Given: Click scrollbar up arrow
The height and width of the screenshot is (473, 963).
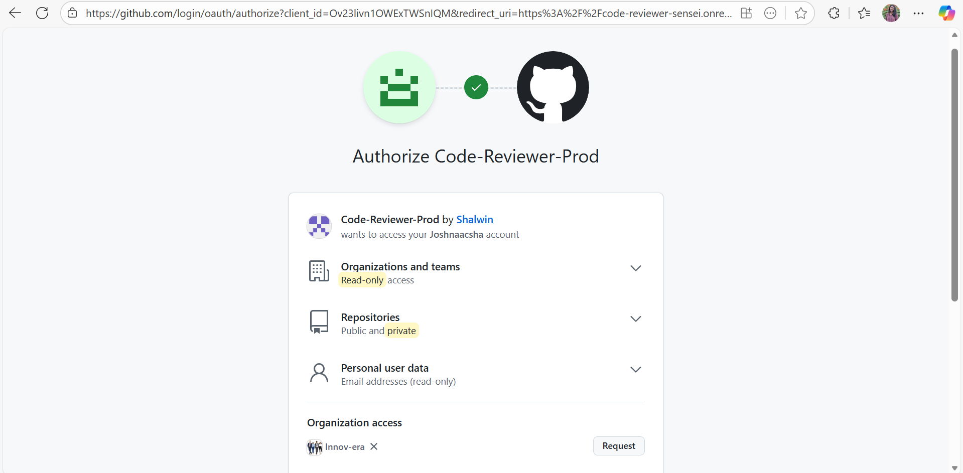Looking at the screenshot, I should point(954,35).
